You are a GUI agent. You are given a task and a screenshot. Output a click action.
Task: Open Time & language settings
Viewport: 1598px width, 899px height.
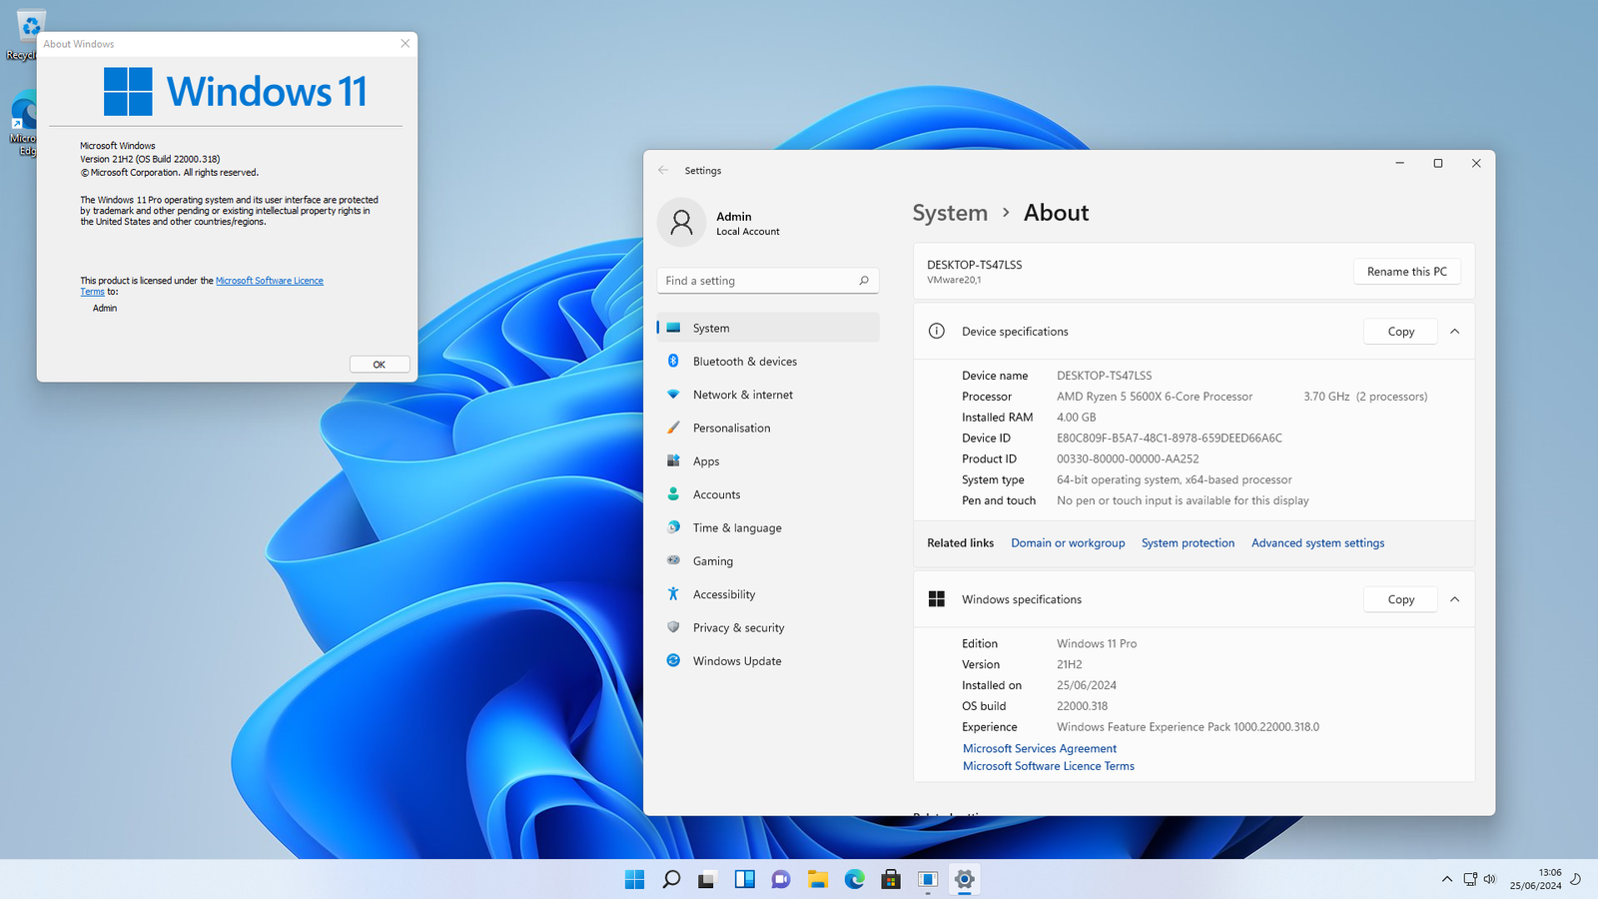click(768, 527)
